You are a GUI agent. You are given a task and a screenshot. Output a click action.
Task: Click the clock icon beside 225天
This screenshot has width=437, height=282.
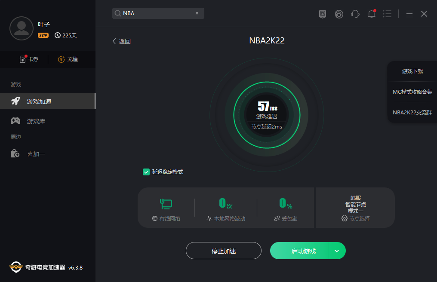57,35
